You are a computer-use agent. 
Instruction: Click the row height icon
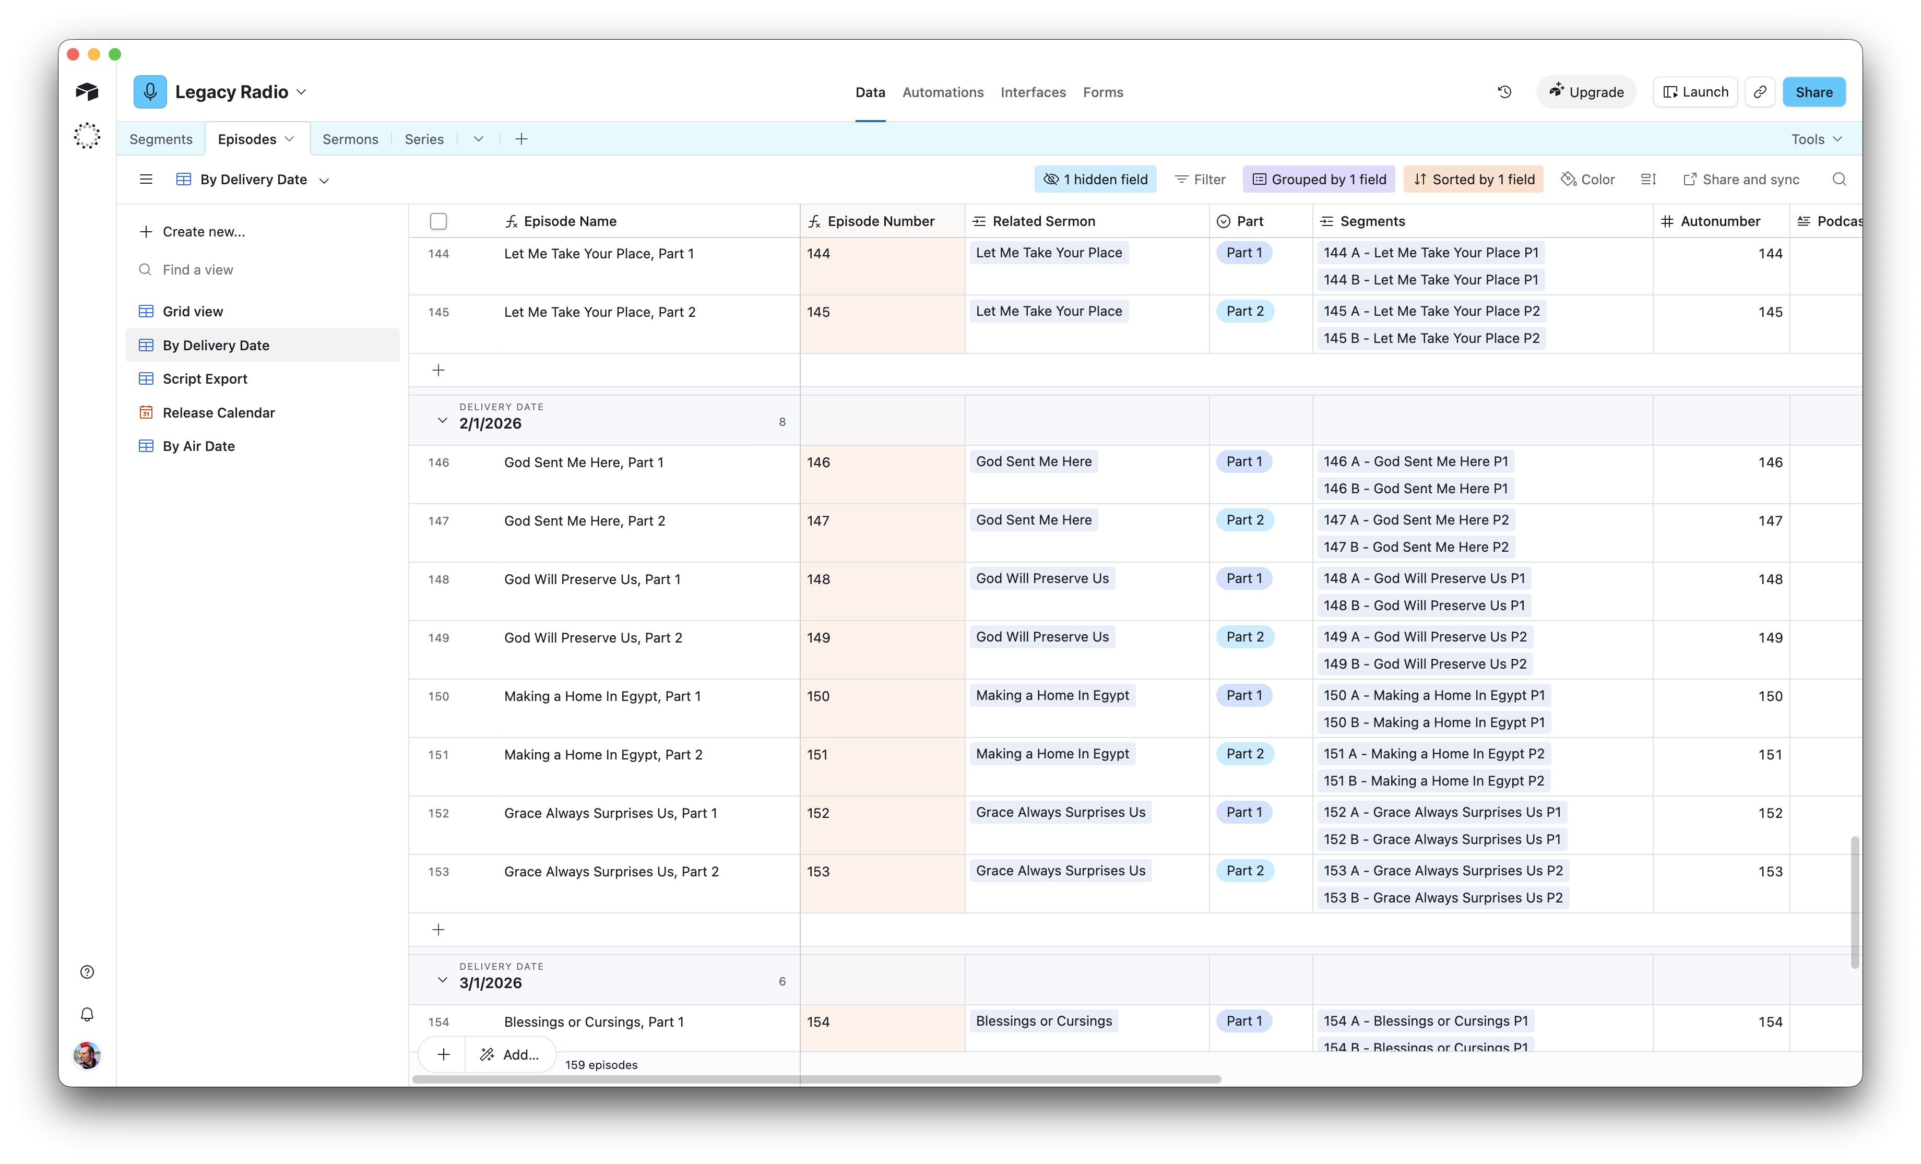click(1647, 180)
